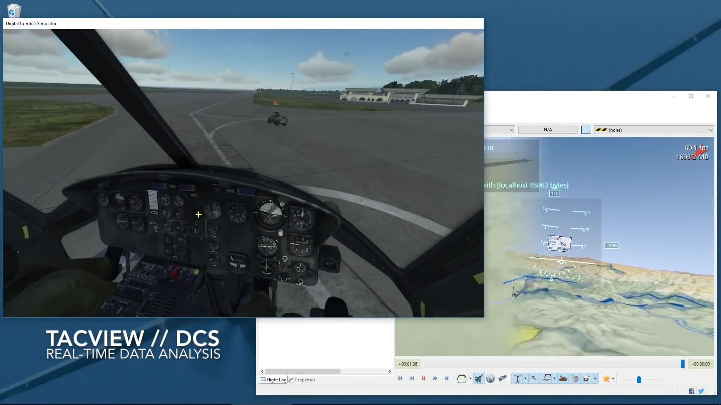Click the telescope free camera icon
Screen dimensions: 721x405
click(502, 379)
